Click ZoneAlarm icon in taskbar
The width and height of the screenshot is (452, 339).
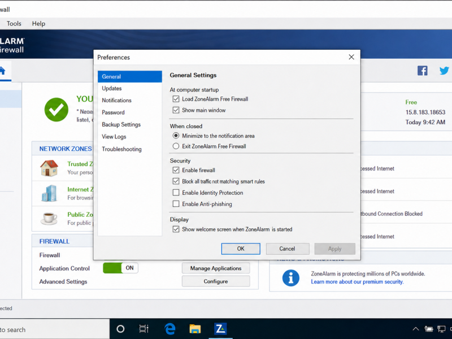pyautogui.click(x=220, y=329)
